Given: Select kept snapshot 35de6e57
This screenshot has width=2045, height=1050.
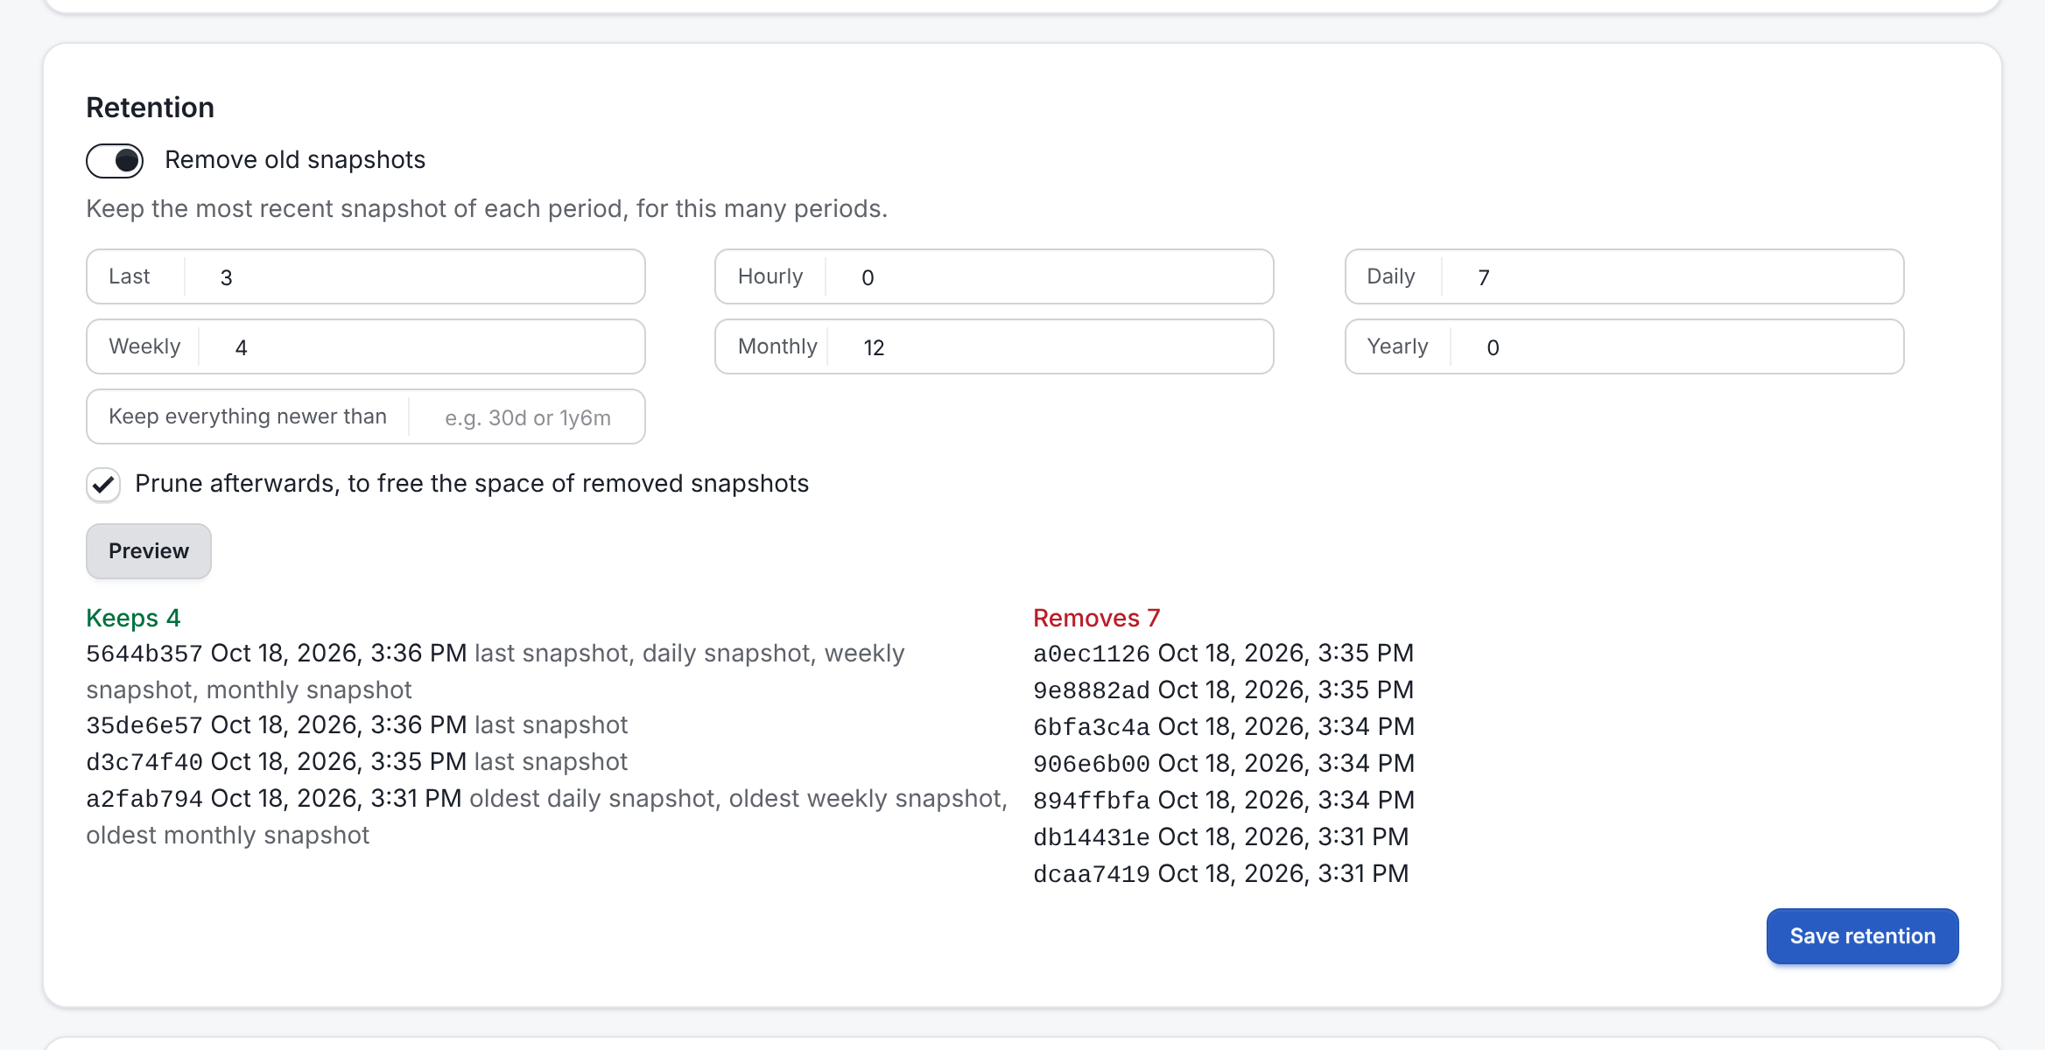Looking at the screenshot, I should pyautogui.click(x=144, y=725).
